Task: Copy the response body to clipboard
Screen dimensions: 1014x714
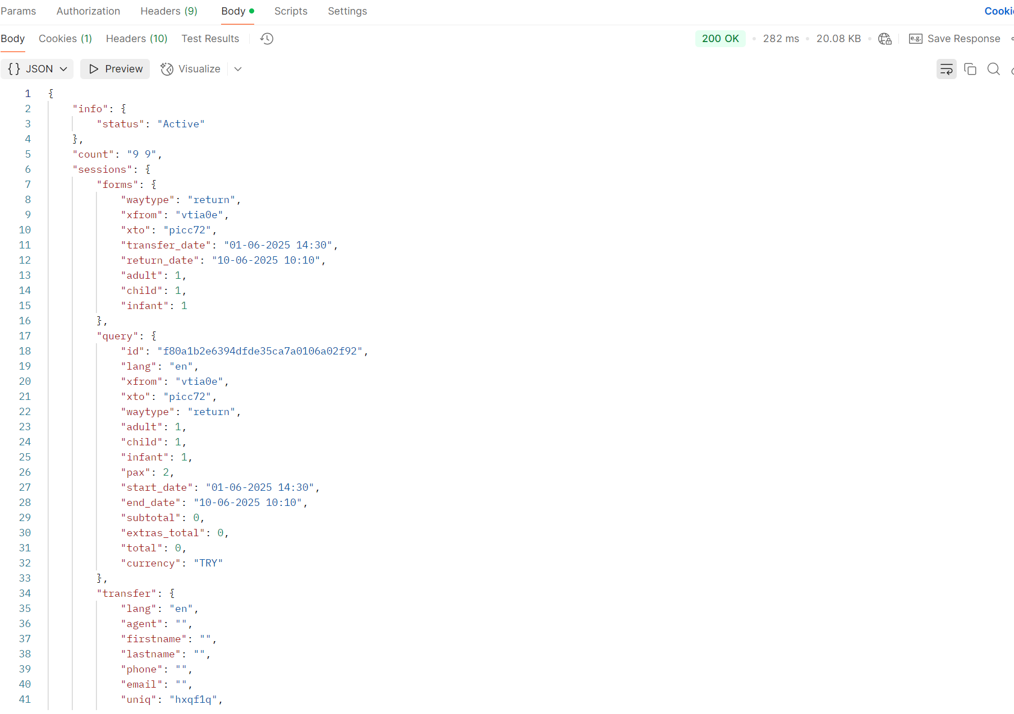Action: pos(970,69)
